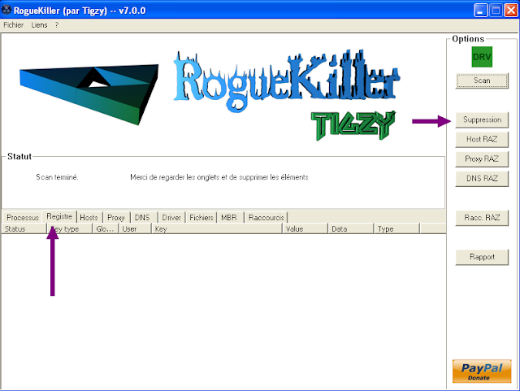Open the Proxy tab

tap(115, 218)
